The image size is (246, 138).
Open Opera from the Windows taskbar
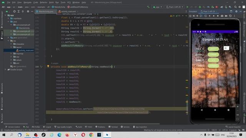[x=83, y=135]
